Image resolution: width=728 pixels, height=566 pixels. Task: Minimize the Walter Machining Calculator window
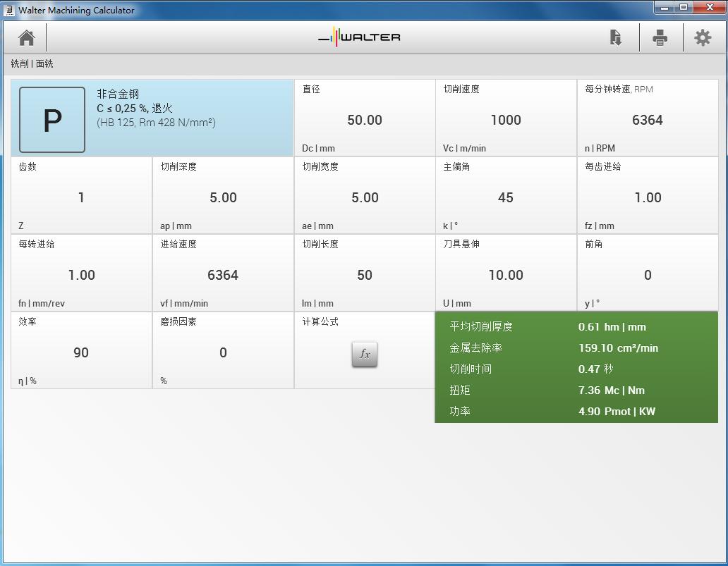665,7
